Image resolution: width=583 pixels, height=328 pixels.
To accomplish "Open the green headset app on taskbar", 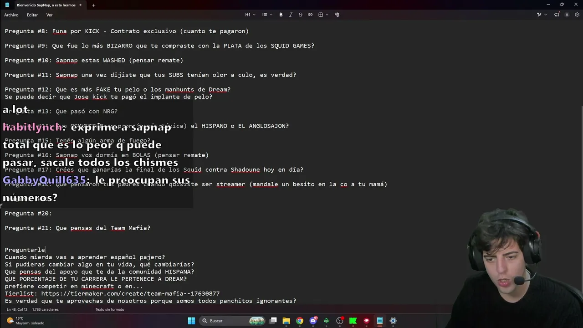I will (x=326, y=321).
